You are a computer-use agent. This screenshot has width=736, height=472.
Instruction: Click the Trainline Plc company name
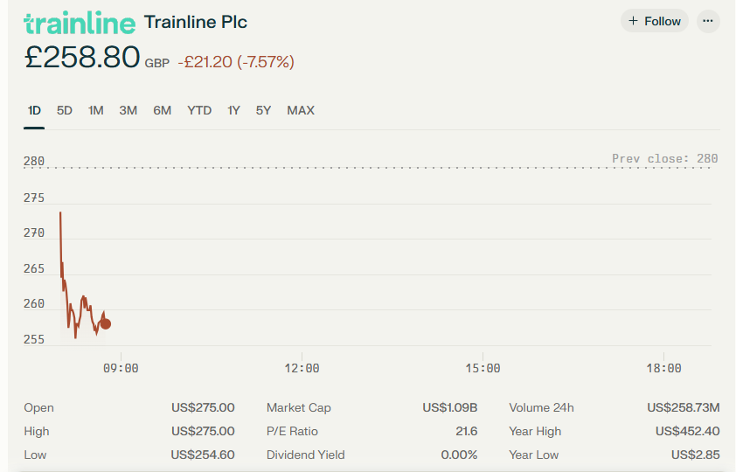(x=196, y=22)
